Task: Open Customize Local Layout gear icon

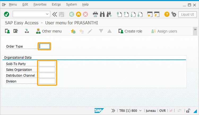Action: (174, 14)
